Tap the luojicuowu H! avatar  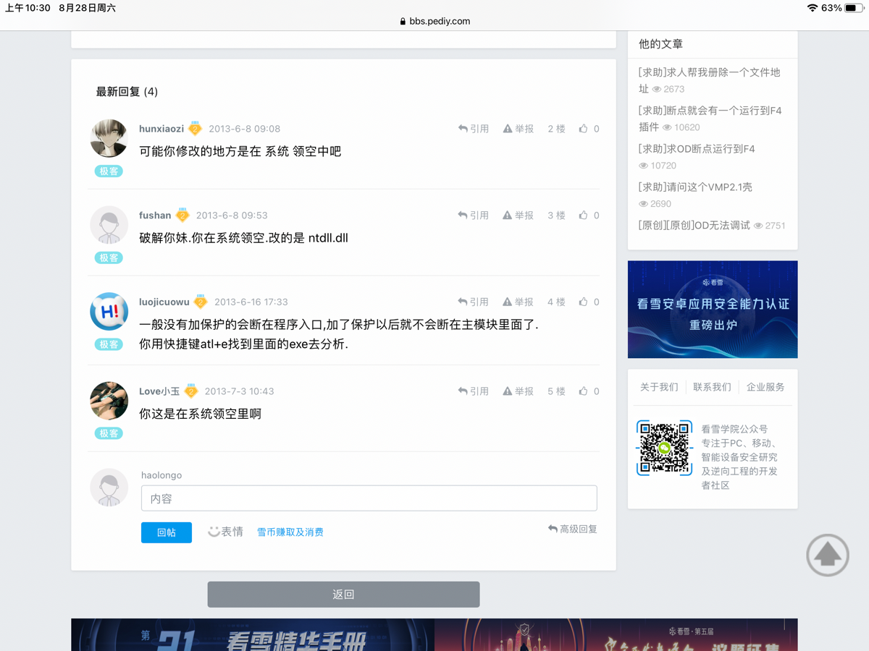click(109, 311)
